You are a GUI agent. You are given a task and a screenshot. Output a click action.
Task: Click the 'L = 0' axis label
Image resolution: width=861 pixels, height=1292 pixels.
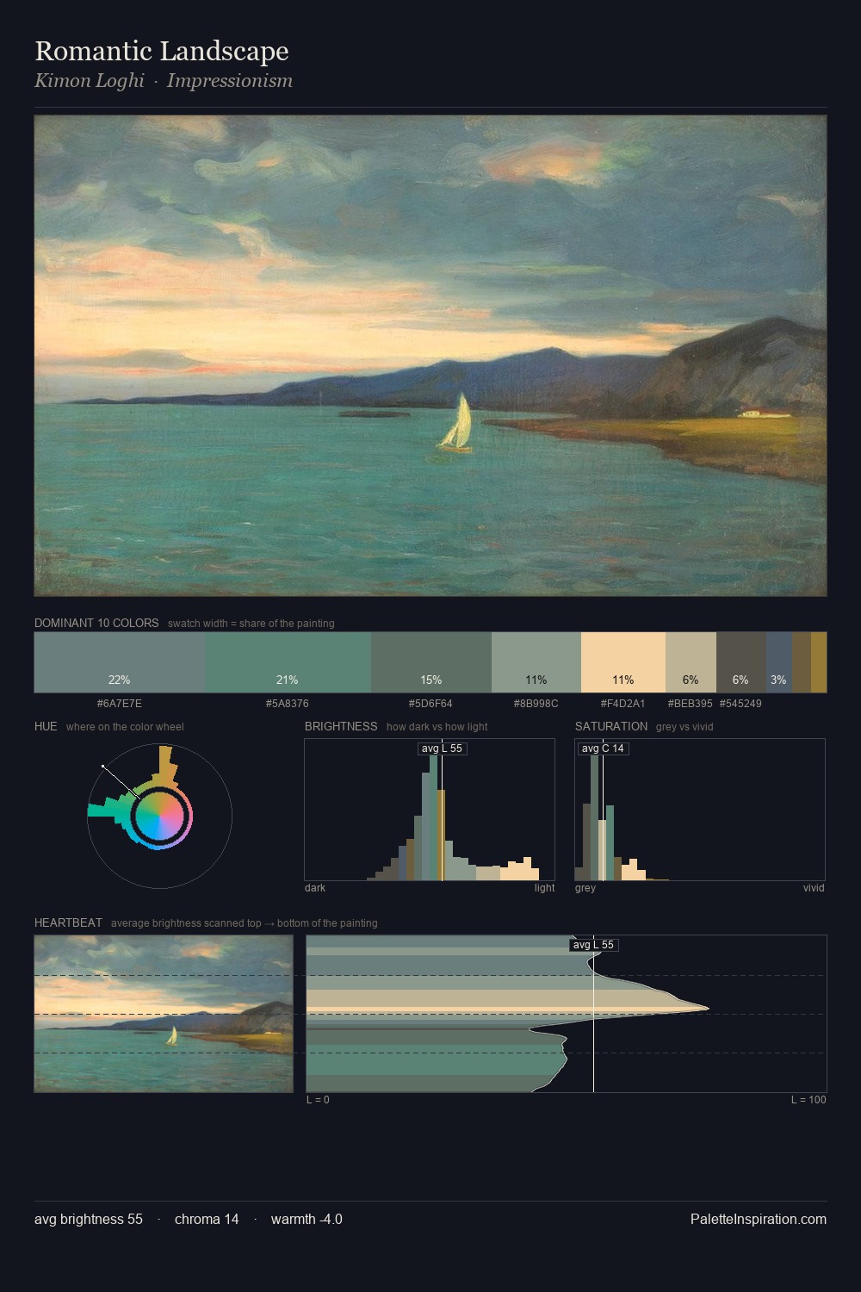point(318,1100)
